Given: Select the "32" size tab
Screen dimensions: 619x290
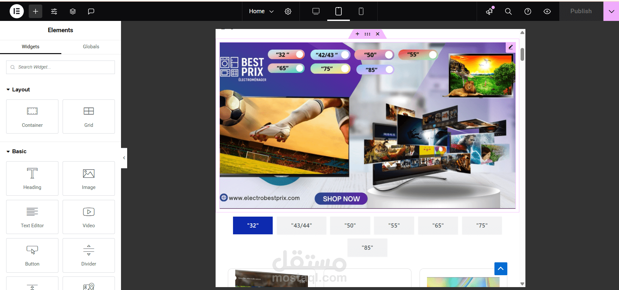Looking at the screenshot, I should tap(253, 225).
